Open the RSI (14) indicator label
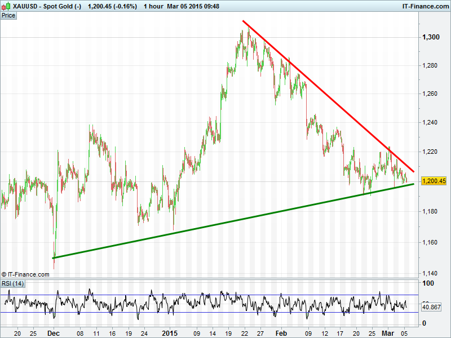451x338 pixels. (x=13, y=283)
